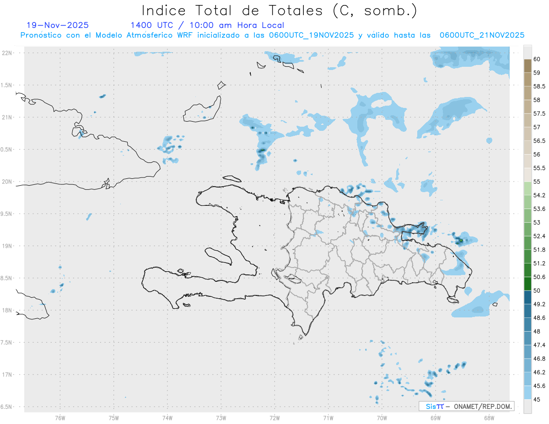Click the color scale value "51.8"
The image size is (549, 424).
pos(539,250)
